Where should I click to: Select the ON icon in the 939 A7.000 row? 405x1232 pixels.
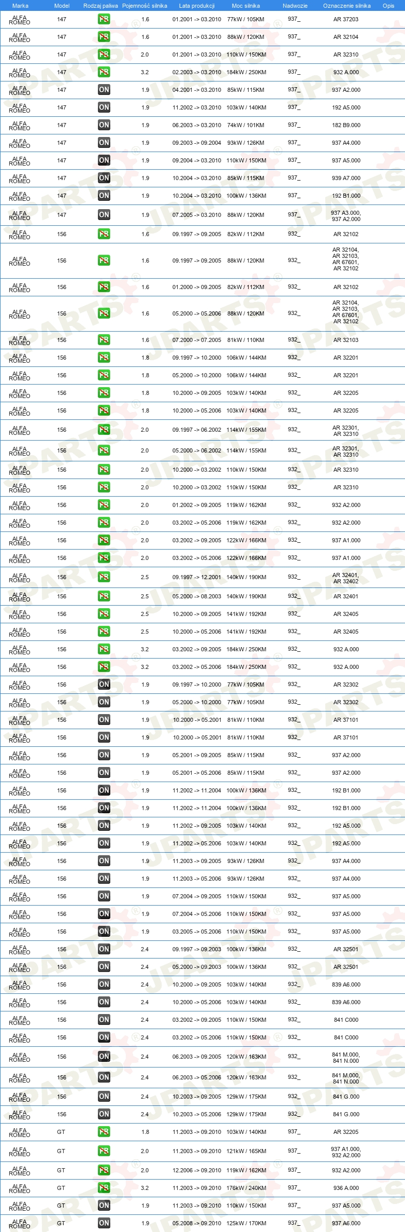click(x=104, y=178)
